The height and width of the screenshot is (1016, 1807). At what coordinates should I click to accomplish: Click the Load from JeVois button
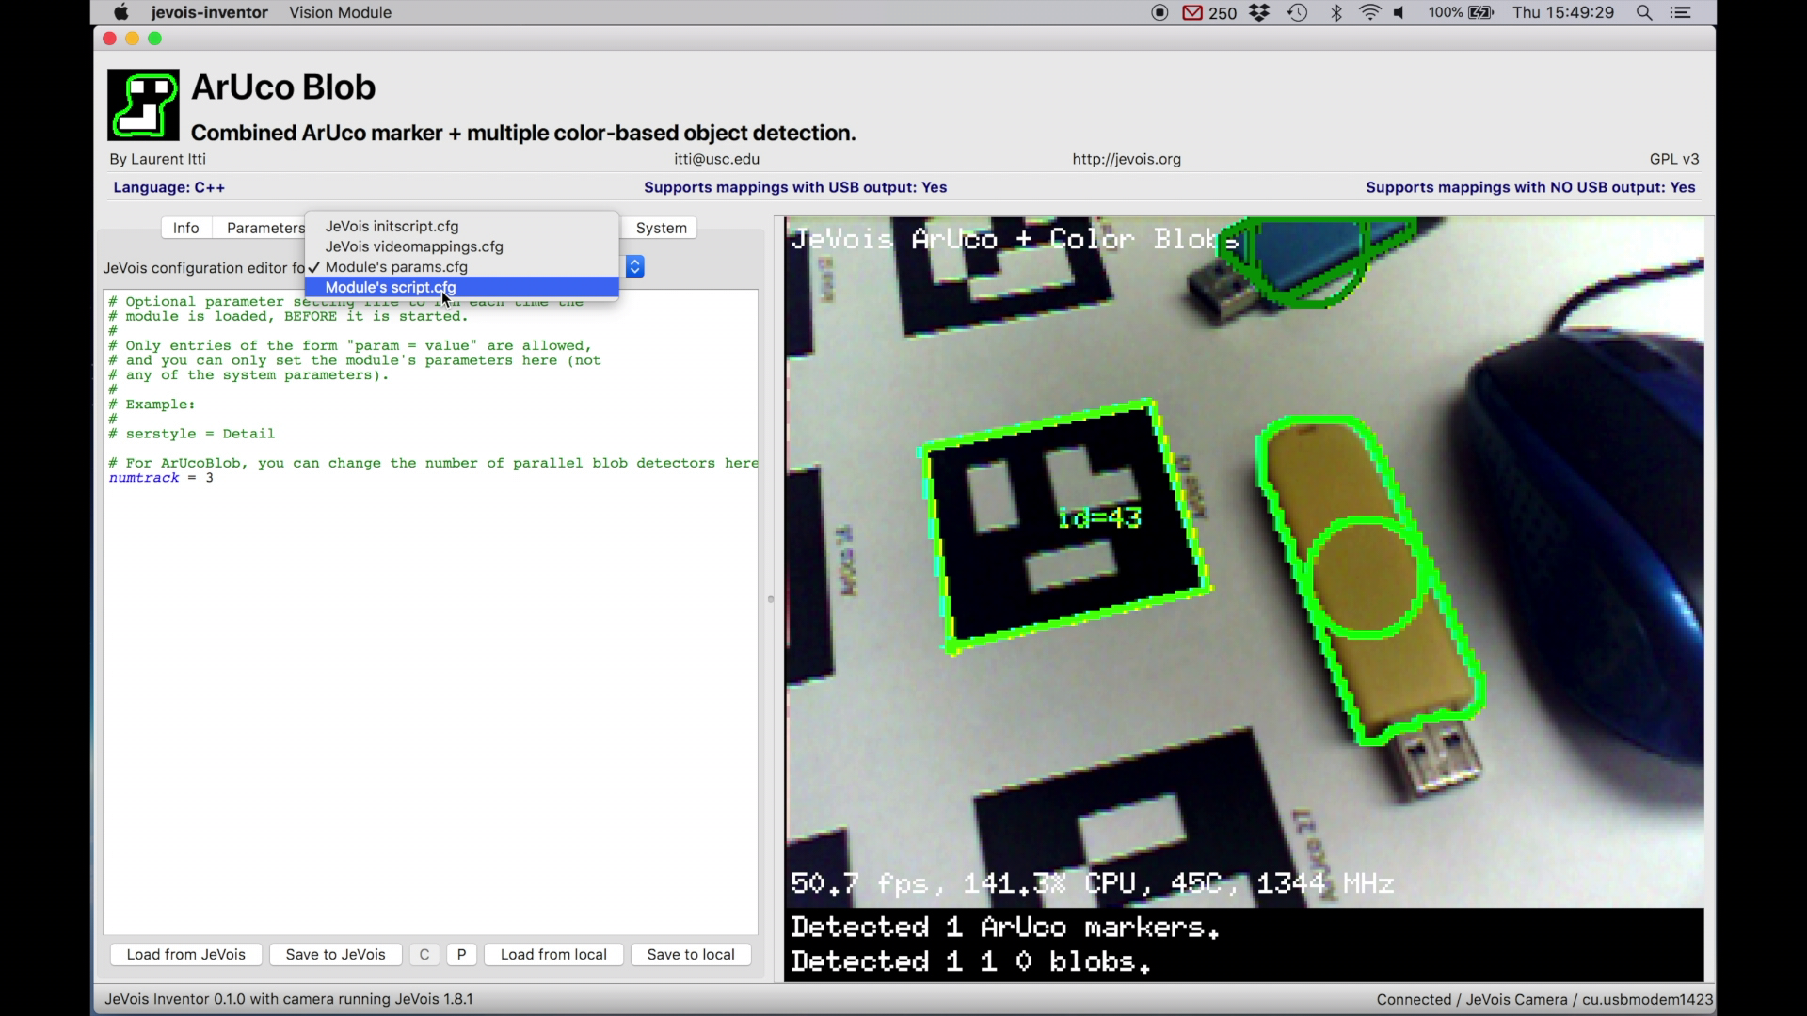pyautogui.click(x=186, y=954)
